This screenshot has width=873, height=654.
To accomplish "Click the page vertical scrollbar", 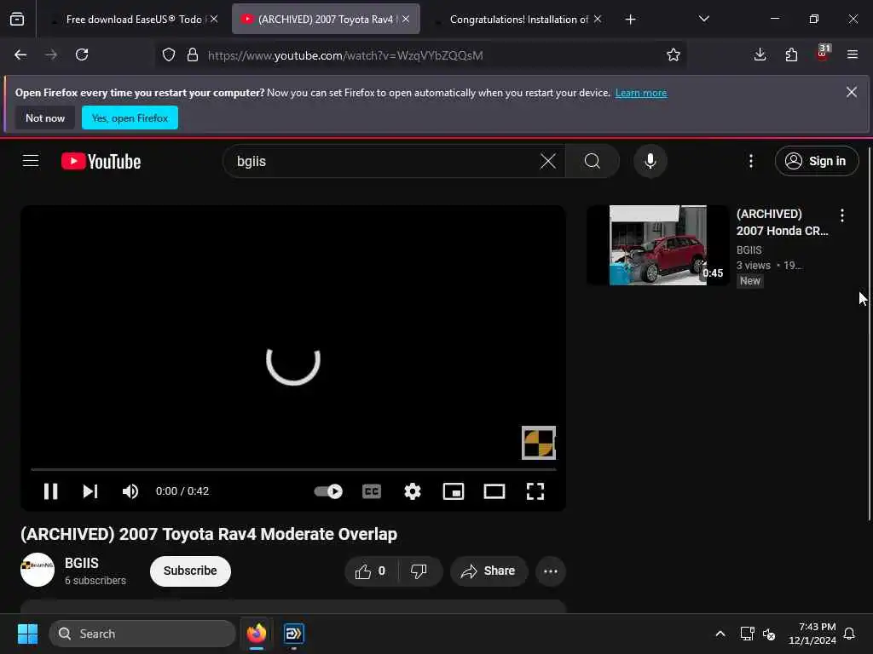I will (x=869, y=334).
